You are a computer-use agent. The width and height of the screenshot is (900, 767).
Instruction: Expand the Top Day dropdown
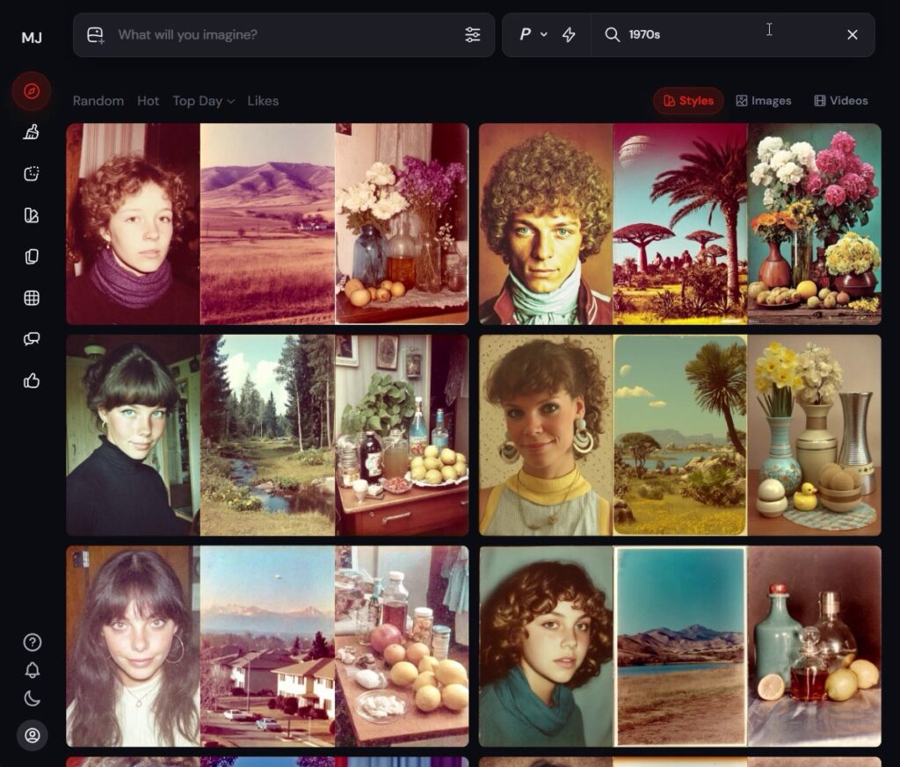pyautogui.click(x=204, y=101)
